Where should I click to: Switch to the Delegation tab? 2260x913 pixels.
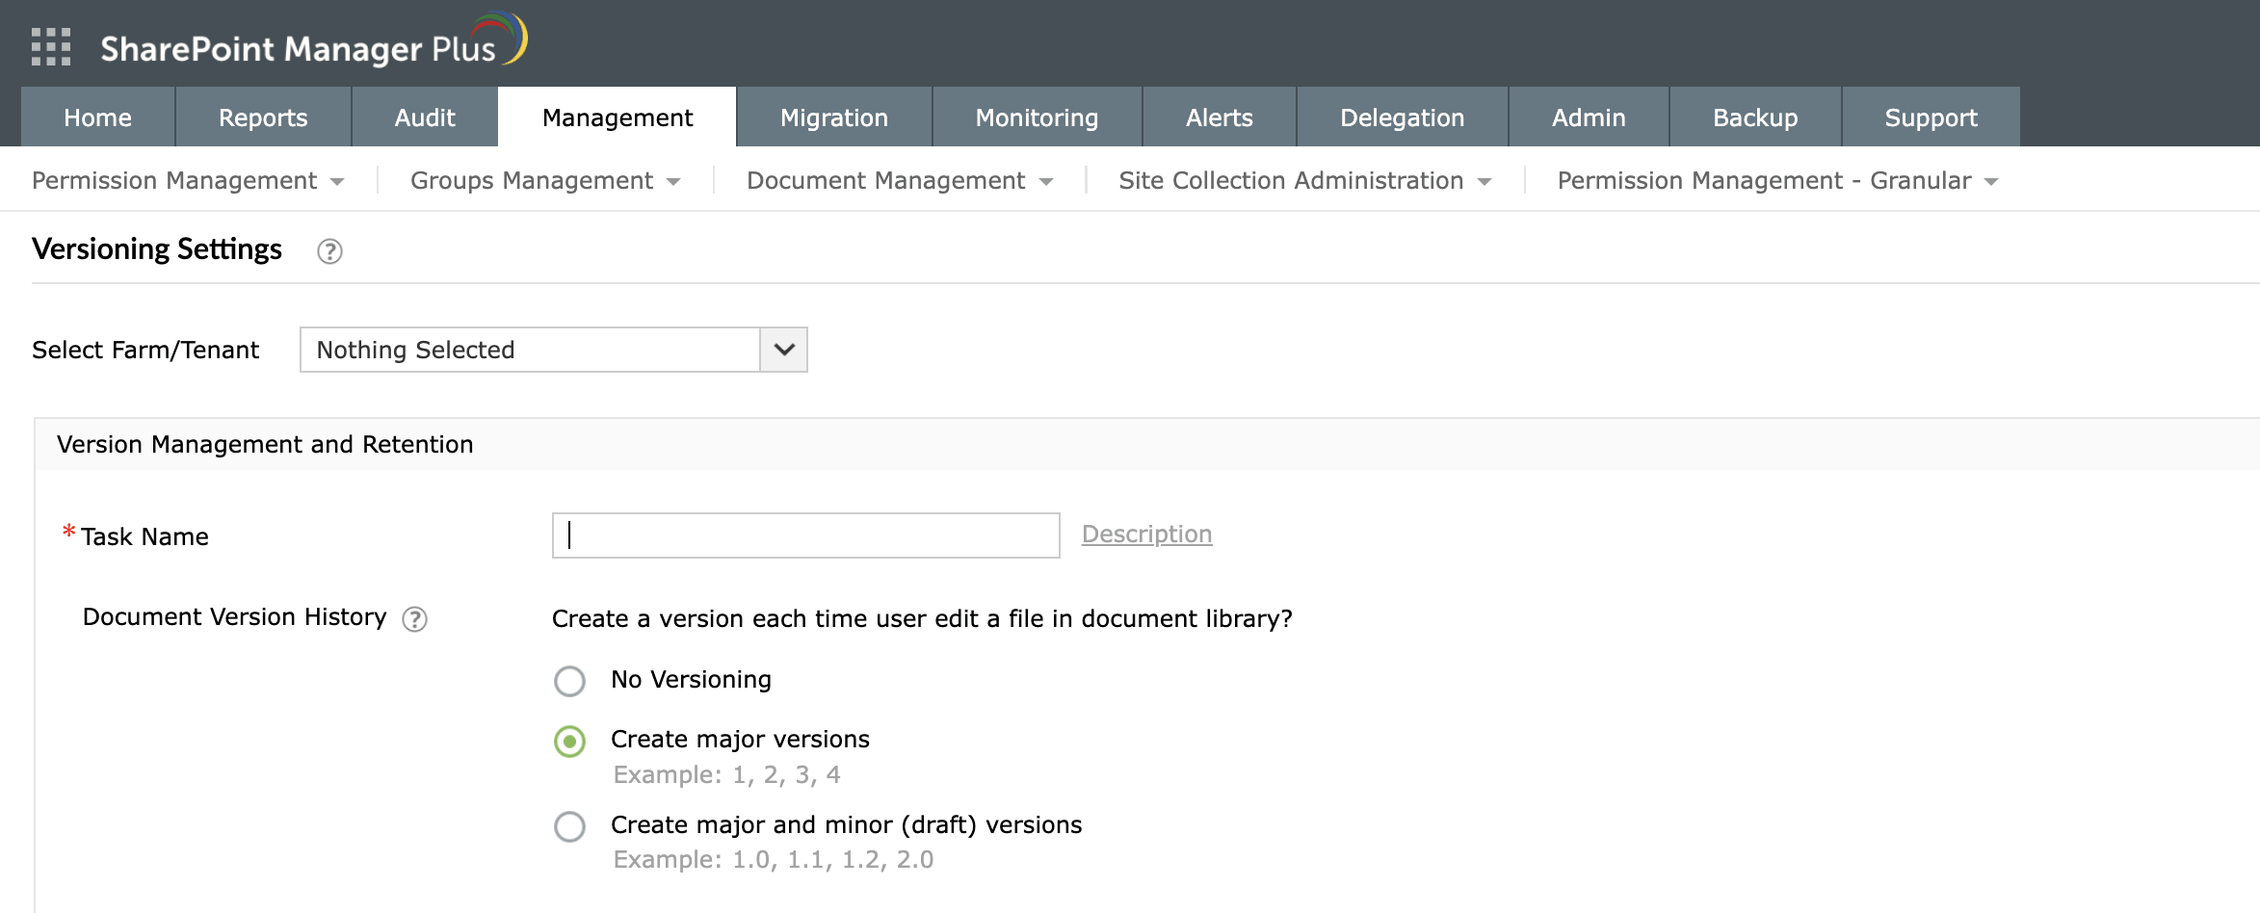click(1403, 117)
